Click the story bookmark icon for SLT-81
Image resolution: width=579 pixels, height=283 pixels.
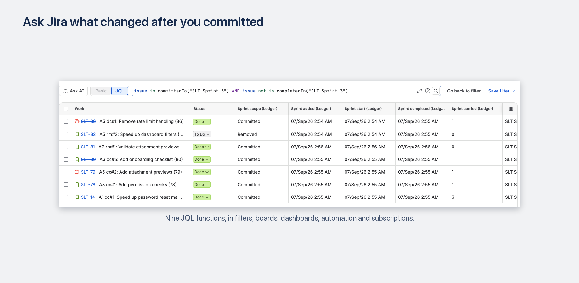(77, 147)
